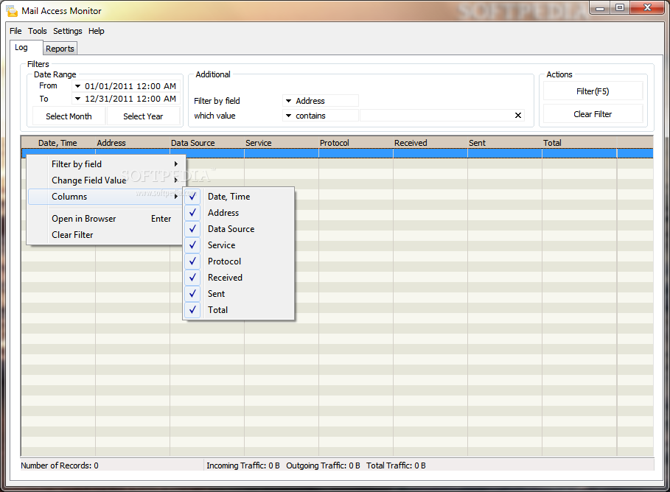Expand the Filter by field Address combo box
The image size is (670, 492).
[320, 101]
